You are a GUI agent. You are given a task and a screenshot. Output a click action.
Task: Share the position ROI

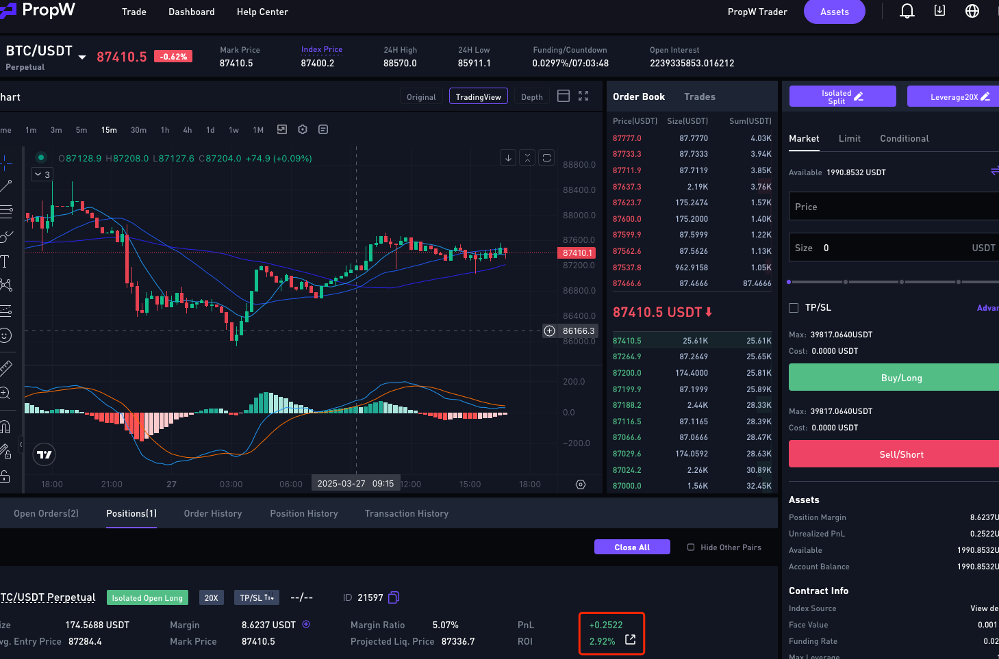pyautogui.click(x=631, y=639)
